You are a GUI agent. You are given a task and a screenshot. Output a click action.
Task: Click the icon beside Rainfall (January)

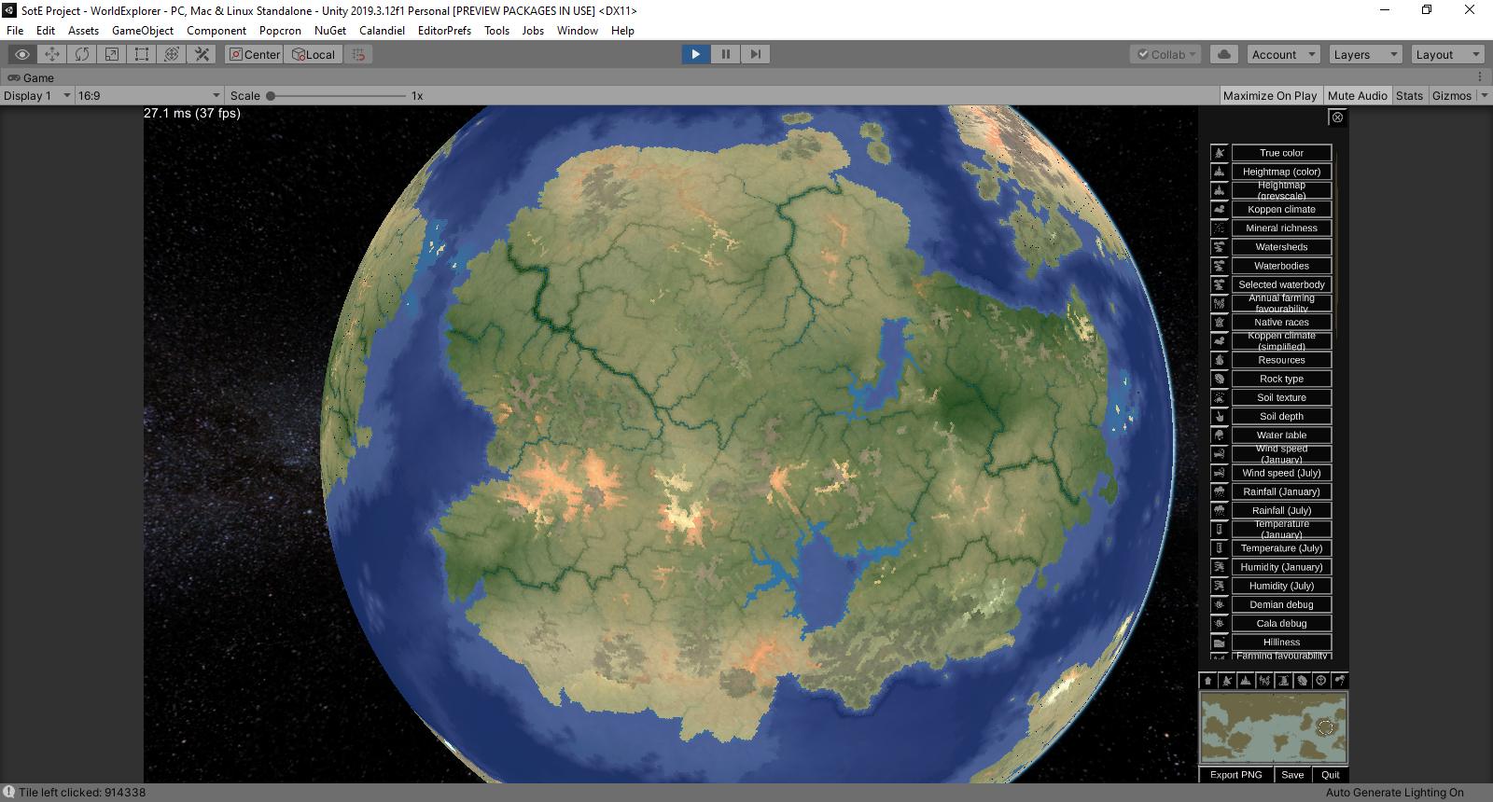[x=1220, y=491]
